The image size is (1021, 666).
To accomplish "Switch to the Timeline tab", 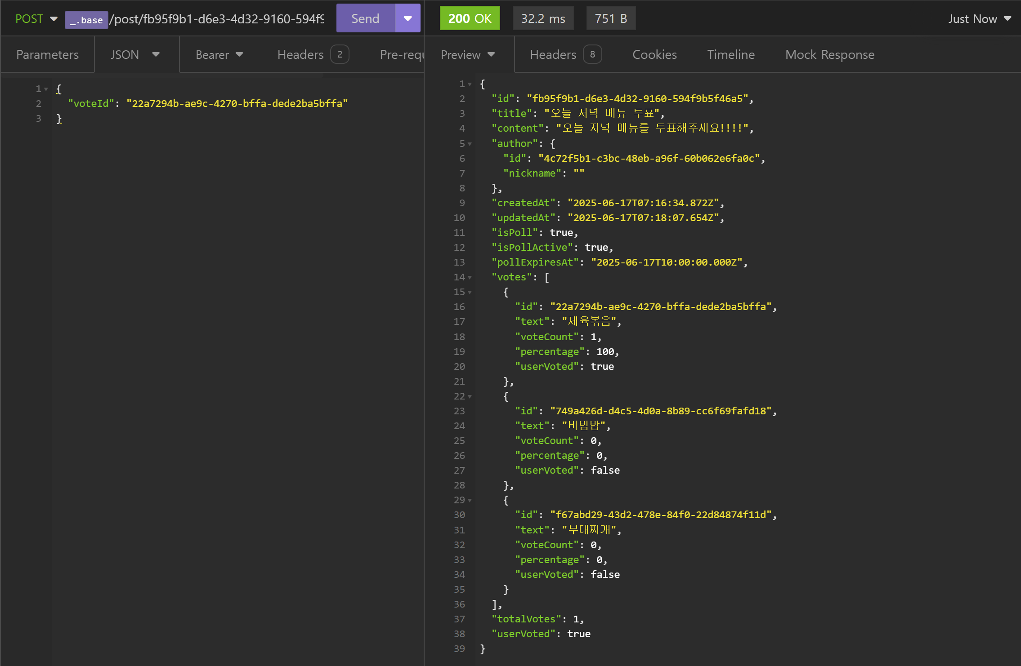I will point(730,54).
